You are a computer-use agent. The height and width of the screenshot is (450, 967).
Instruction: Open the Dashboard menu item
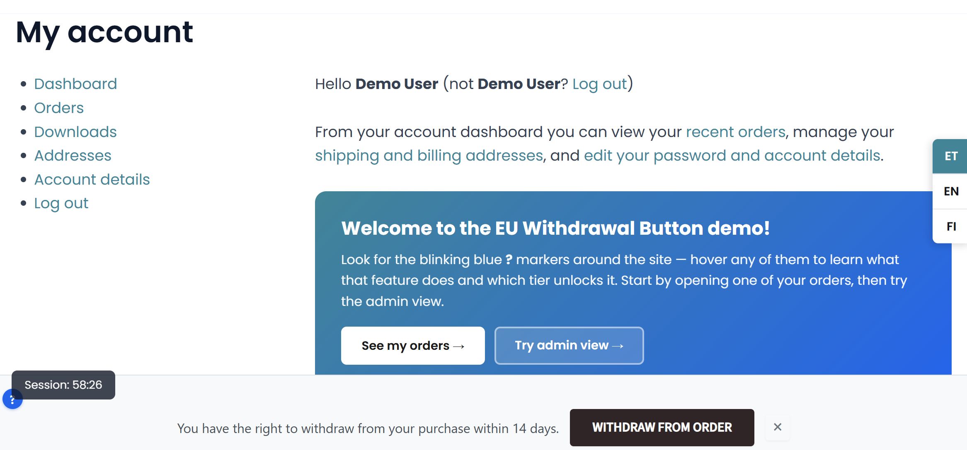pos(75,84)
